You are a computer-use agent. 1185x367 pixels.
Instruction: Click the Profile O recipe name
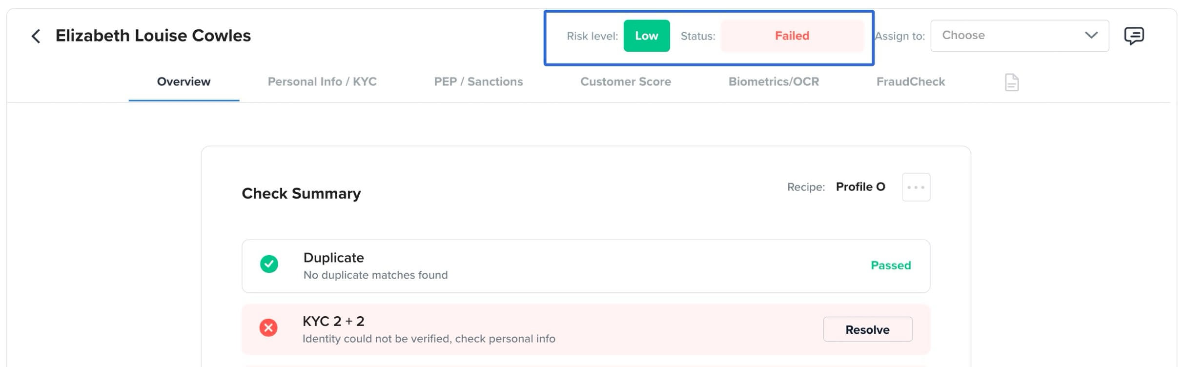click(x=860, y=187)
